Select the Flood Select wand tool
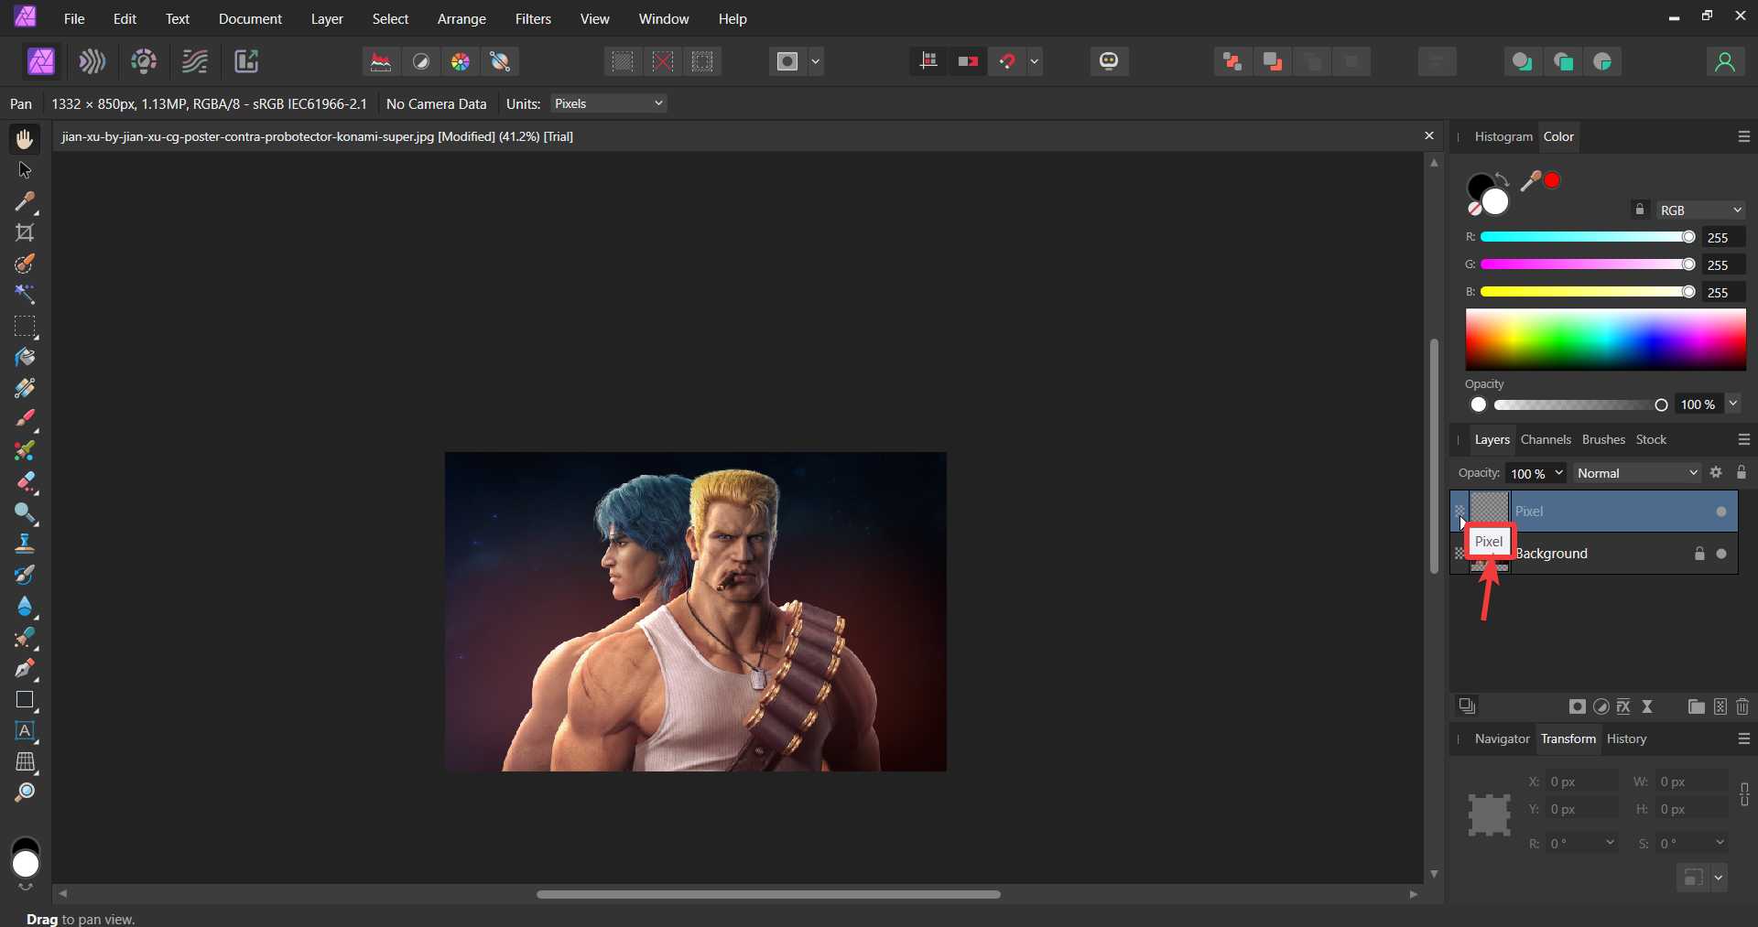Screen dimensions: 1758x927 click(x=25, y=295)
